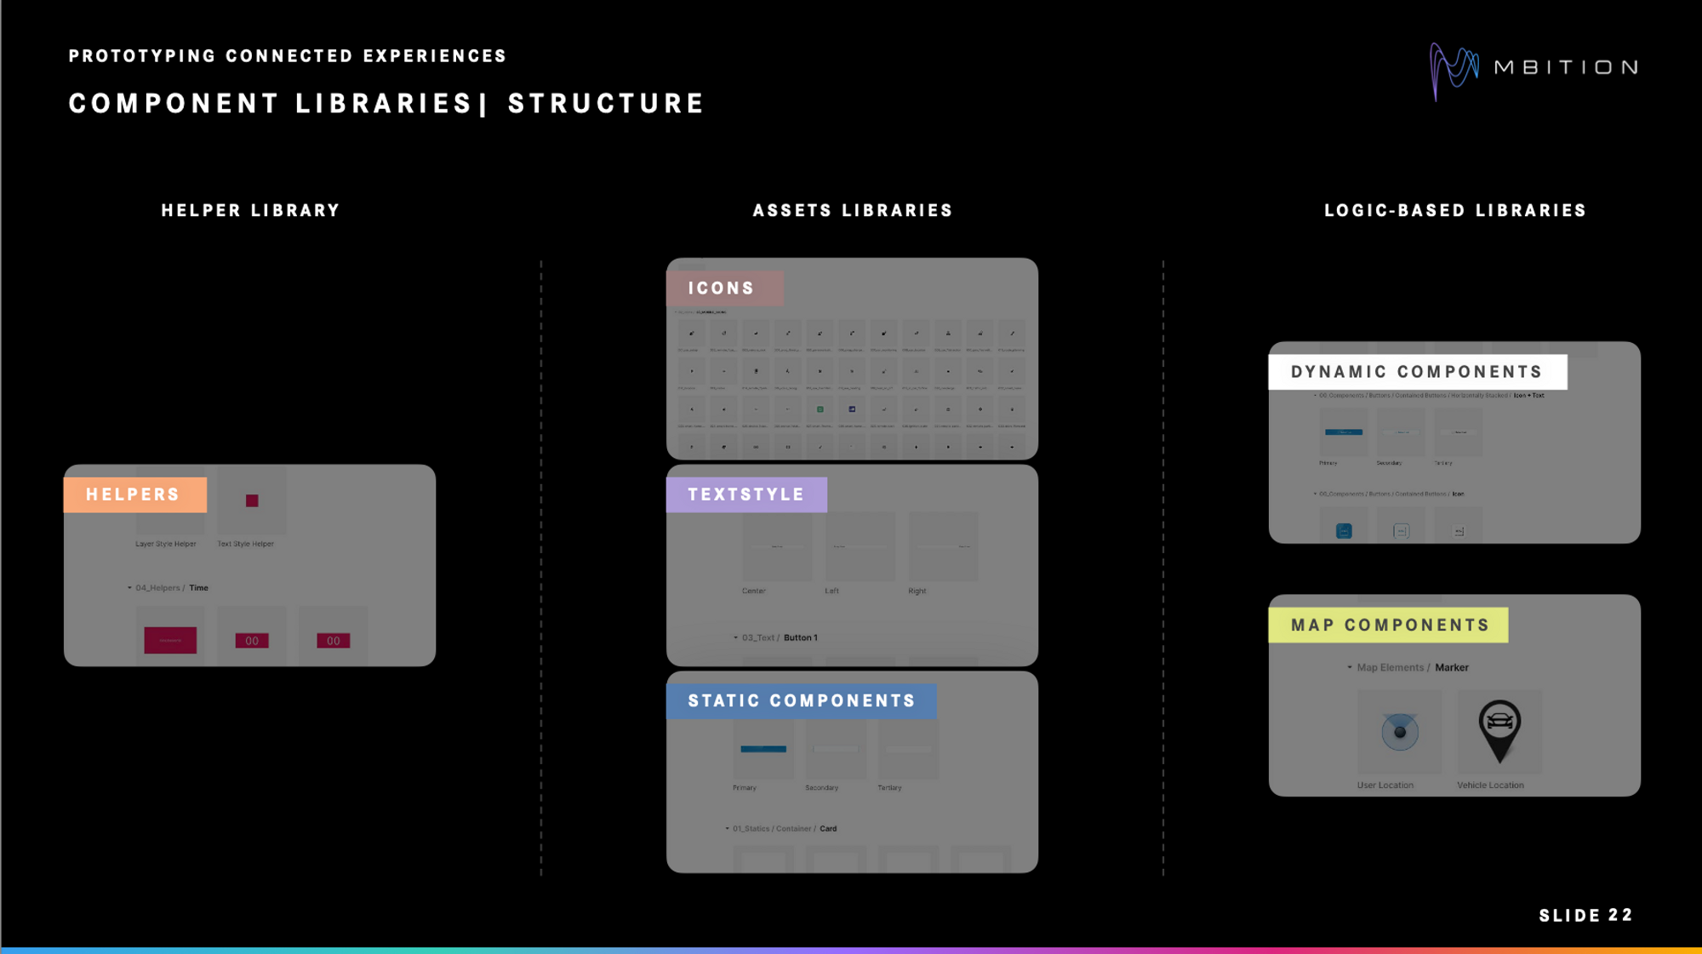
Task: Click the Vehicle Location marker icon
Action: click(x=1499, y=729)
